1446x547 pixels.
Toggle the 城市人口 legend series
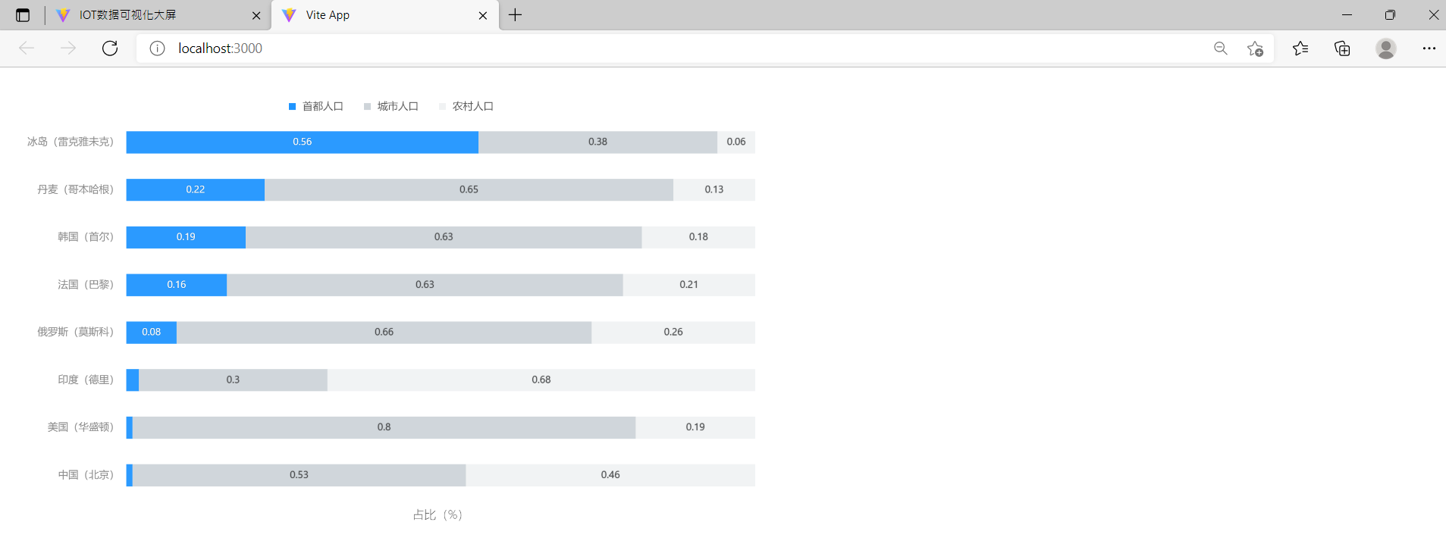pyautogui.click(x=391, y=106)
